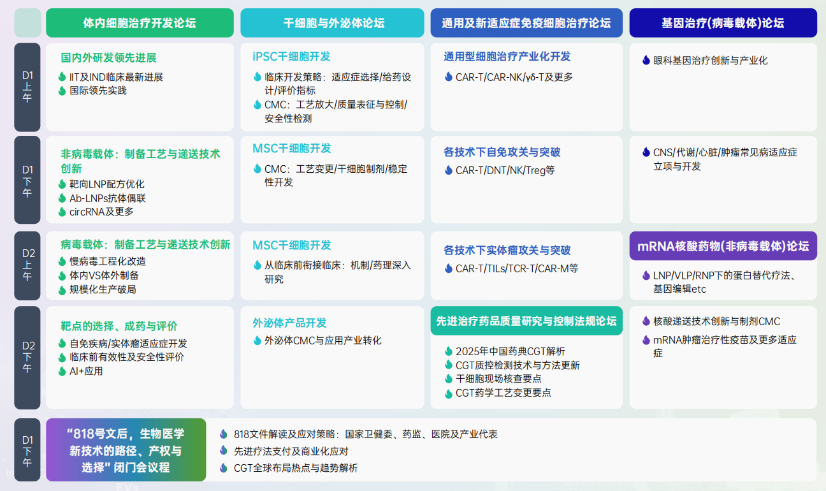
Task: Click droplet icon beside IIT及IND临床最新进展
Action: (x=62, y=77)
